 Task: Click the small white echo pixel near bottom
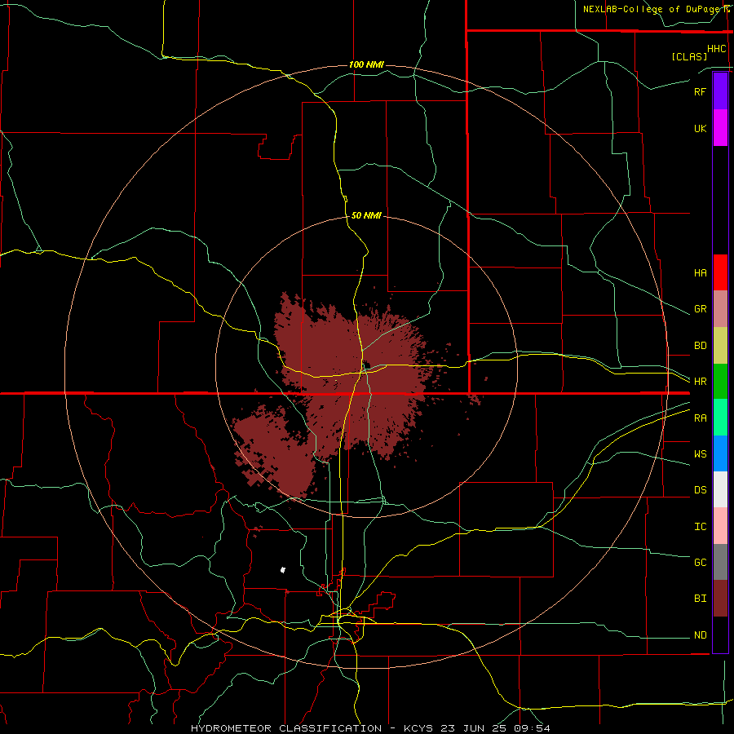click(x=283, y=570)
